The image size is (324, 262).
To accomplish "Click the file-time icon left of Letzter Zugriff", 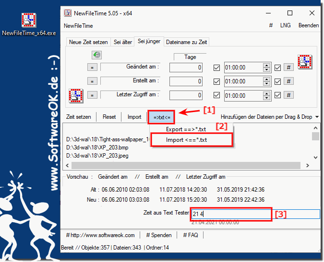I will pyautogui.click(x=76, y=96).
